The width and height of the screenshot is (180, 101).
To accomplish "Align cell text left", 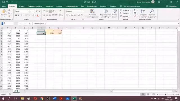I will point(44,15).
